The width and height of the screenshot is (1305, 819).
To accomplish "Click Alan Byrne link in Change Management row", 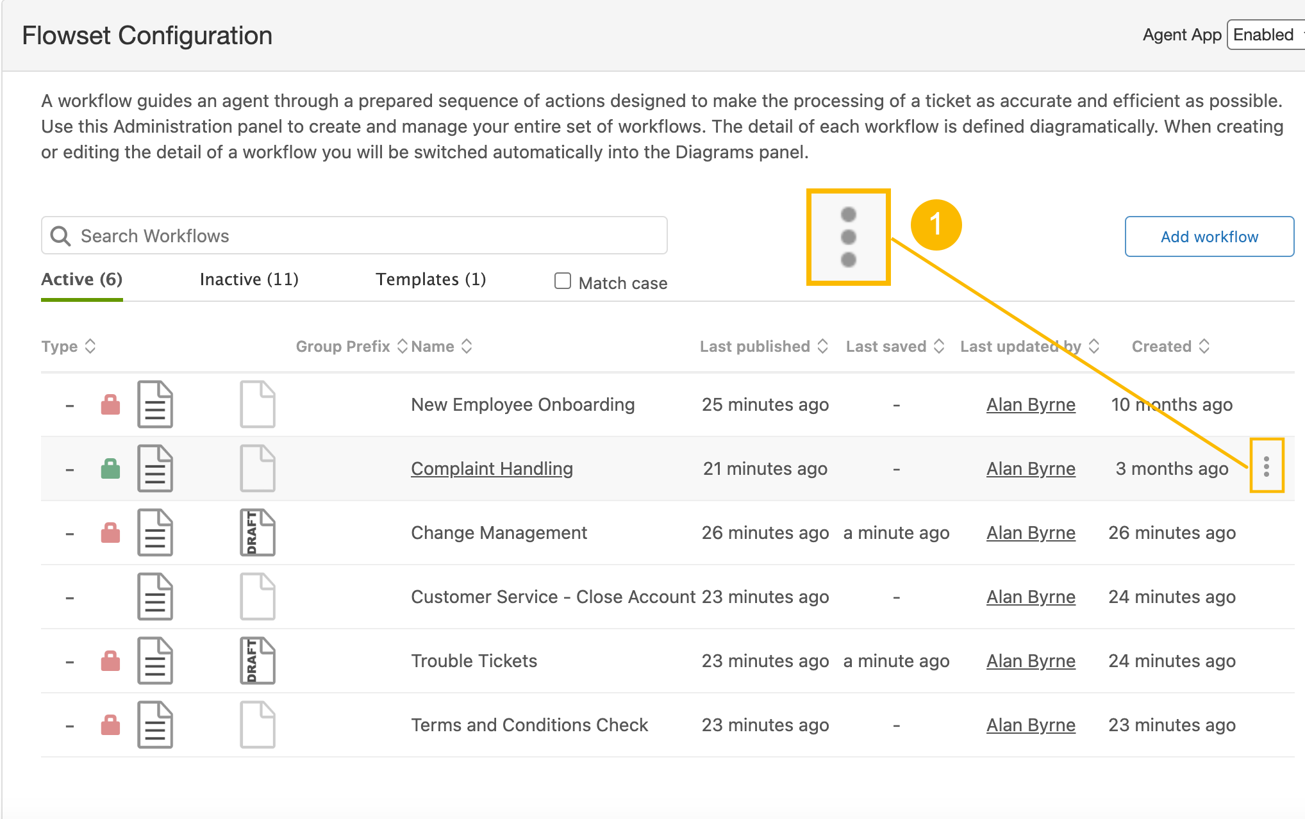I will (x=1031, y=533).
